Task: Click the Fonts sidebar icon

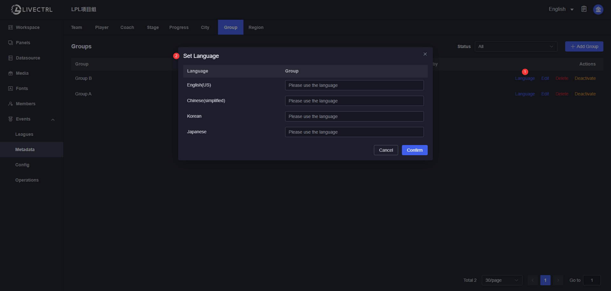Action: 11,88
